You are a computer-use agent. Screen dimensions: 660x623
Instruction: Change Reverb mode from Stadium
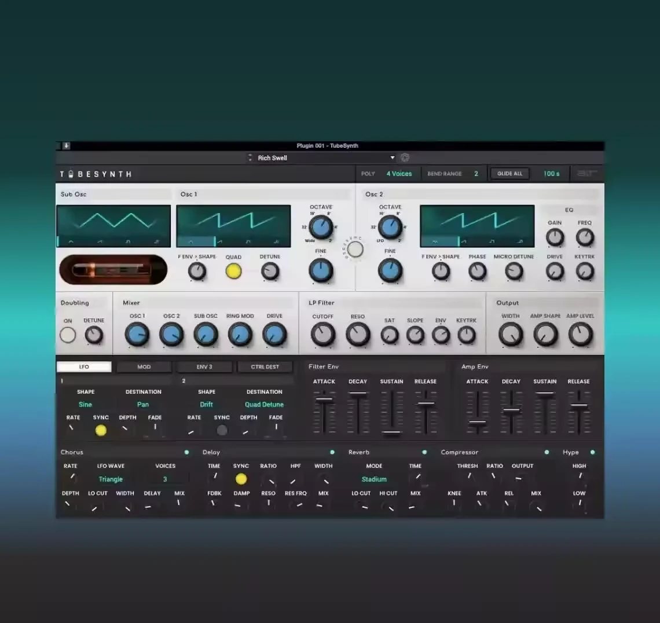(x=374, y=479)
